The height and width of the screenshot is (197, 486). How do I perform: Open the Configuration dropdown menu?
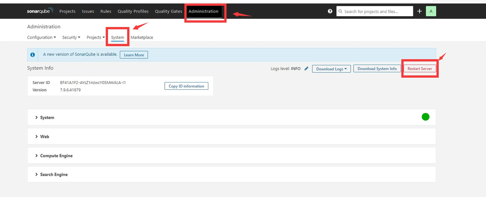click(42, 37)
